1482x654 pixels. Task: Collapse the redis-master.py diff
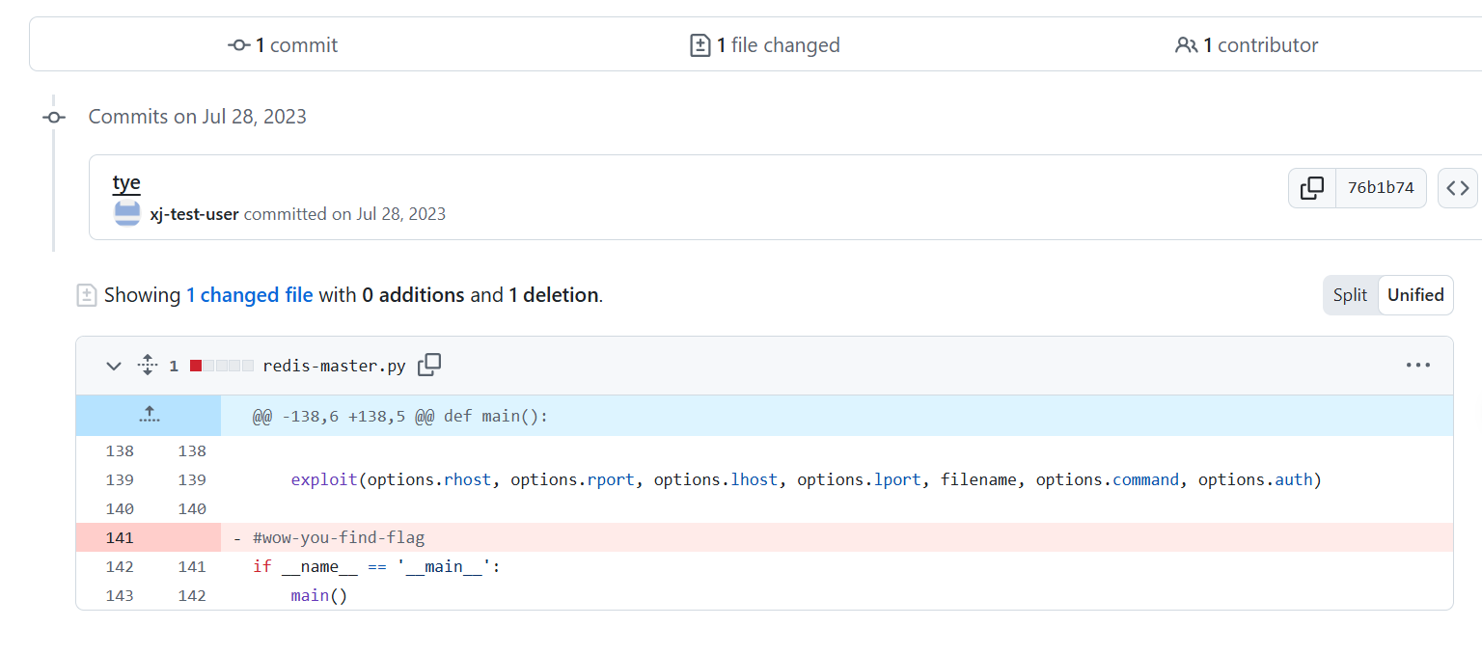114,366
